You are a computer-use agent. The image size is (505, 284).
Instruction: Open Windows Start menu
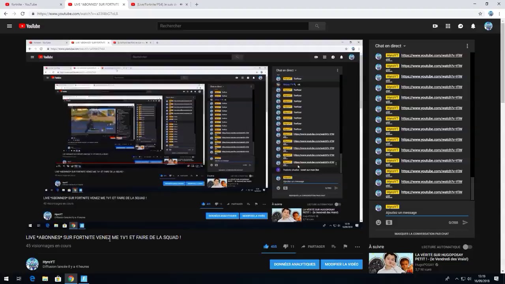coord(6,278)
